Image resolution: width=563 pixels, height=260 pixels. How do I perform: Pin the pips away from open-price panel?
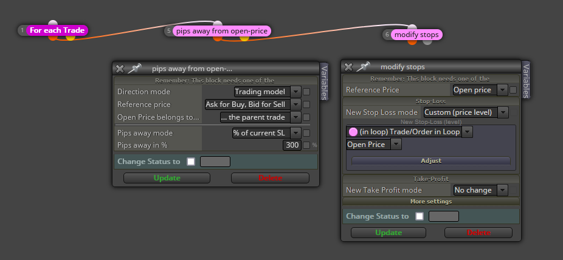click(135, 69)
